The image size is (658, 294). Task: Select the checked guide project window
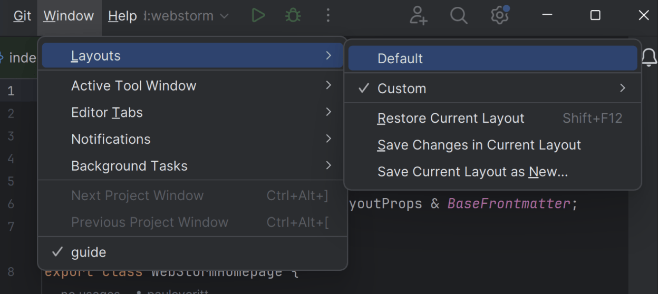(x=89, y=252)
